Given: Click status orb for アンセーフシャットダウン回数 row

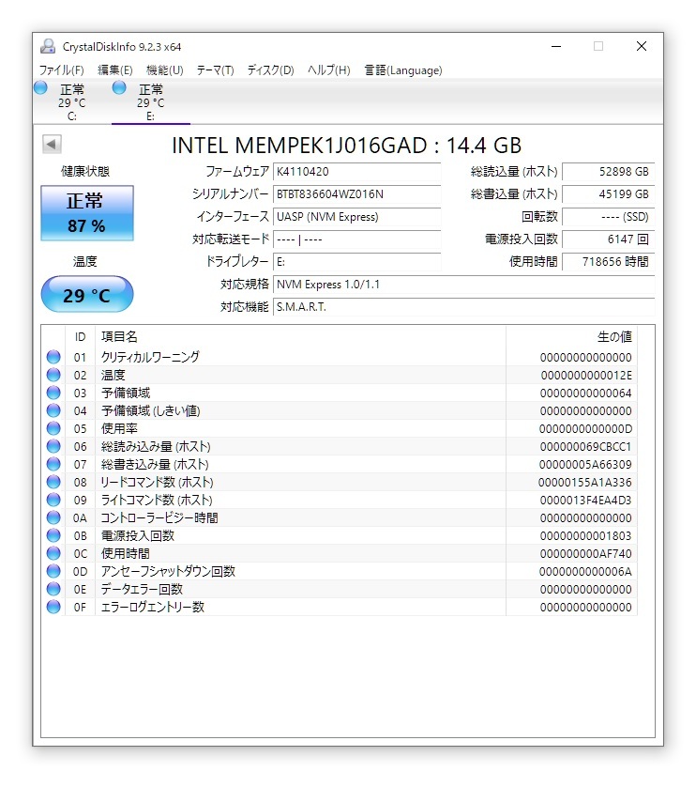Looking at the screenshot, I should click(x=53, y=571).
